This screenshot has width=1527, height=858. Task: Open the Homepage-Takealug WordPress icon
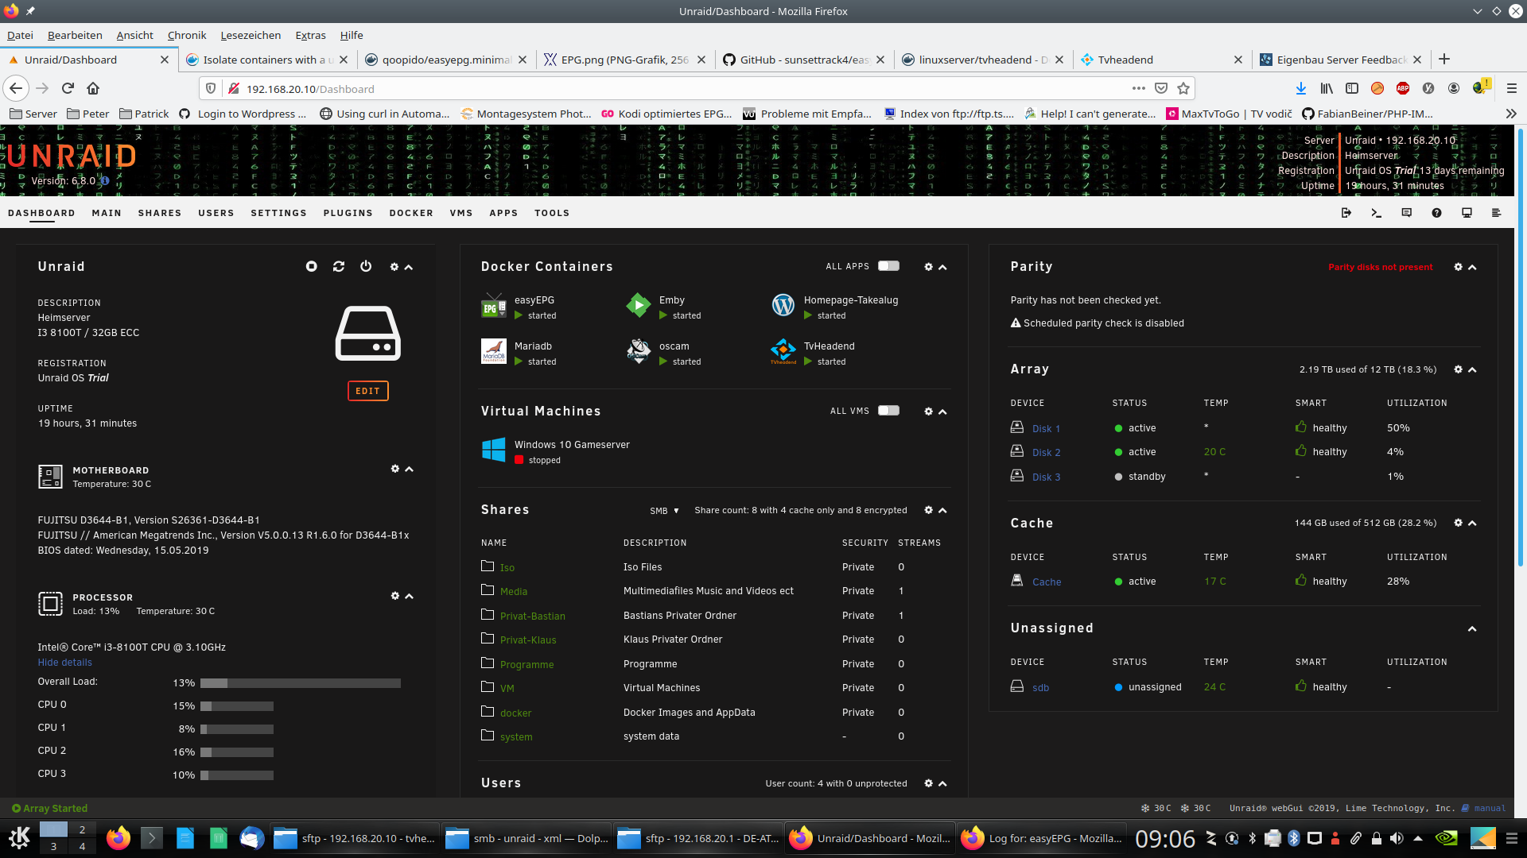(x=783, y=306)
